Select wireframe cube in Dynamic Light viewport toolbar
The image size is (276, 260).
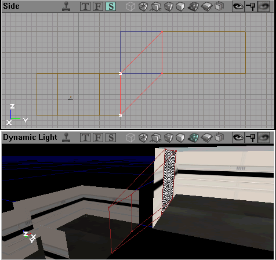point(130,138)
